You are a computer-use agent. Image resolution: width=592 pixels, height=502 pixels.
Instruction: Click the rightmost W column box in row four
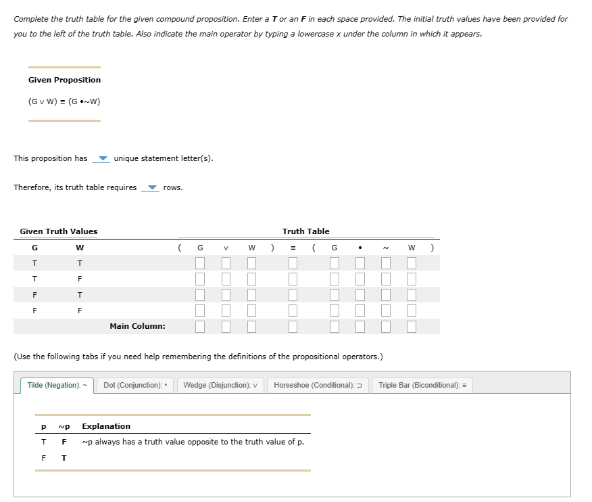(x=412, y=310)
